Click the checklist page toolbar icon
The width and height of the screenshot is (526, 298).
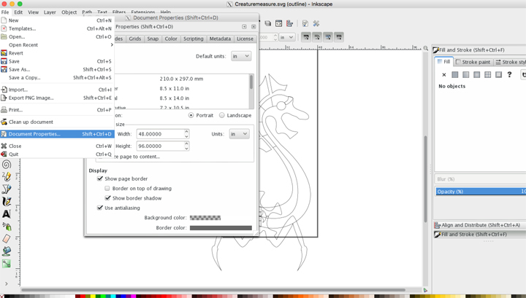pyautogui.click(x=305, y=23)
